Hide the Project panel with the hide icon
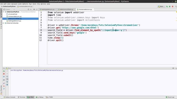 tap(37, 9)
